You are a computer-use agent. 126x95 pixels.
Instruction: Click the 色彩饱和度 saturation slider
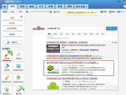pyautogui.click(x=12, y=31)
